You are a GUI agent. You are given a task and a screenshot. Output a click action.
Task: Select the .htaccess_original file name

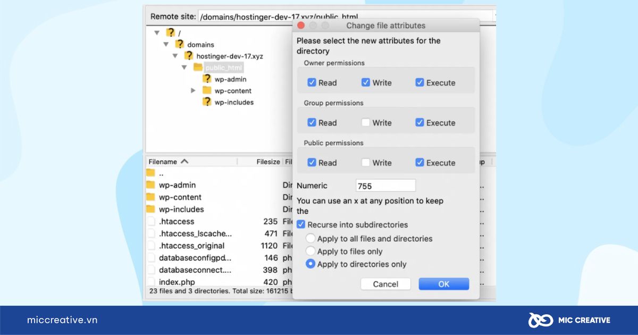(x=191, y=246)
